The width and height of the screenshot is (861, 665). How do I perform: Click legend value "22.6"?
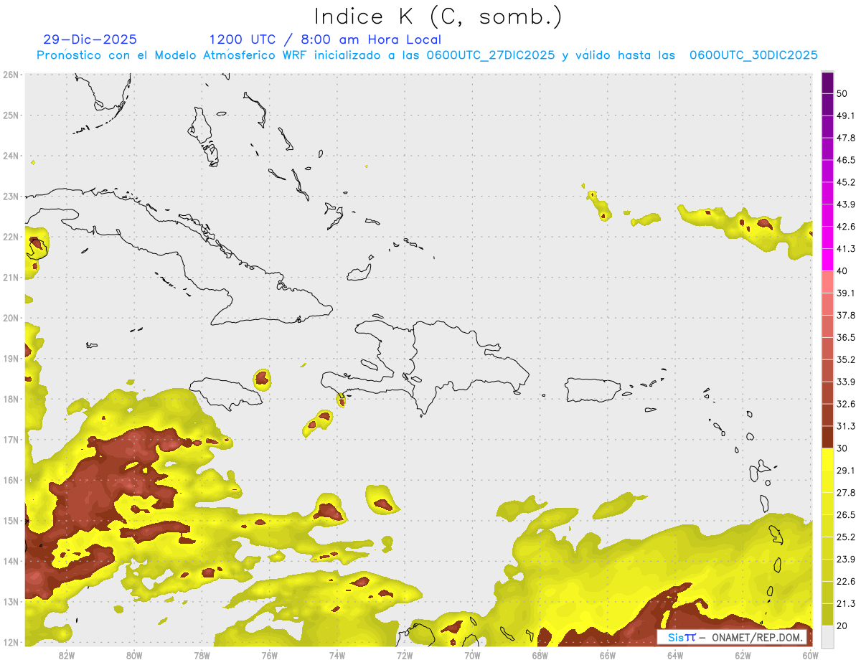pos(846,582)
